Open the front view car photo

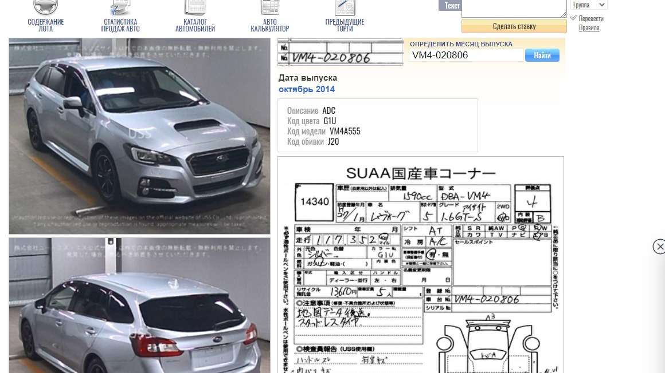(139, 136)
